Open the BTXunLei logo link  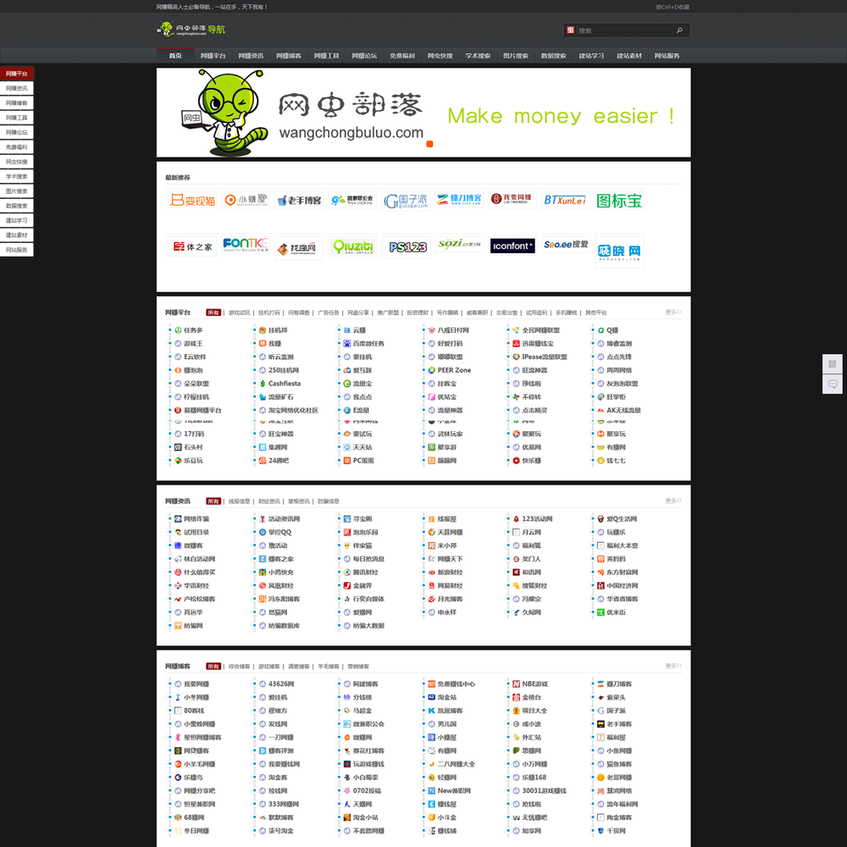click(566, 200)
